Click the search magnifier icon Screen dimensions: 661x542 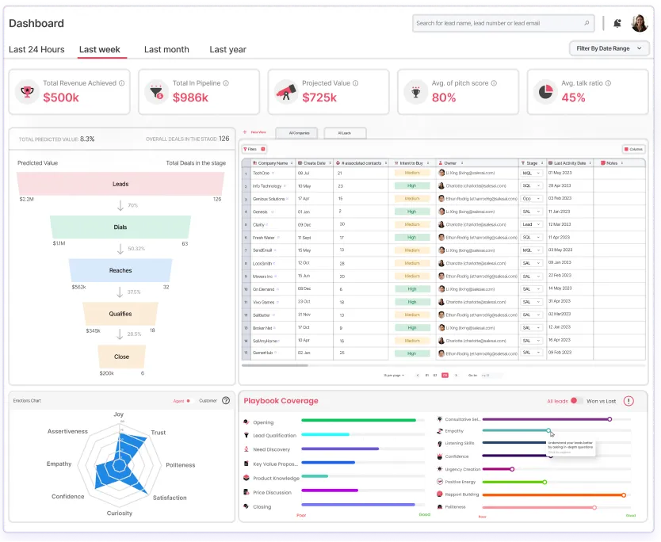(x=586, y=23)
